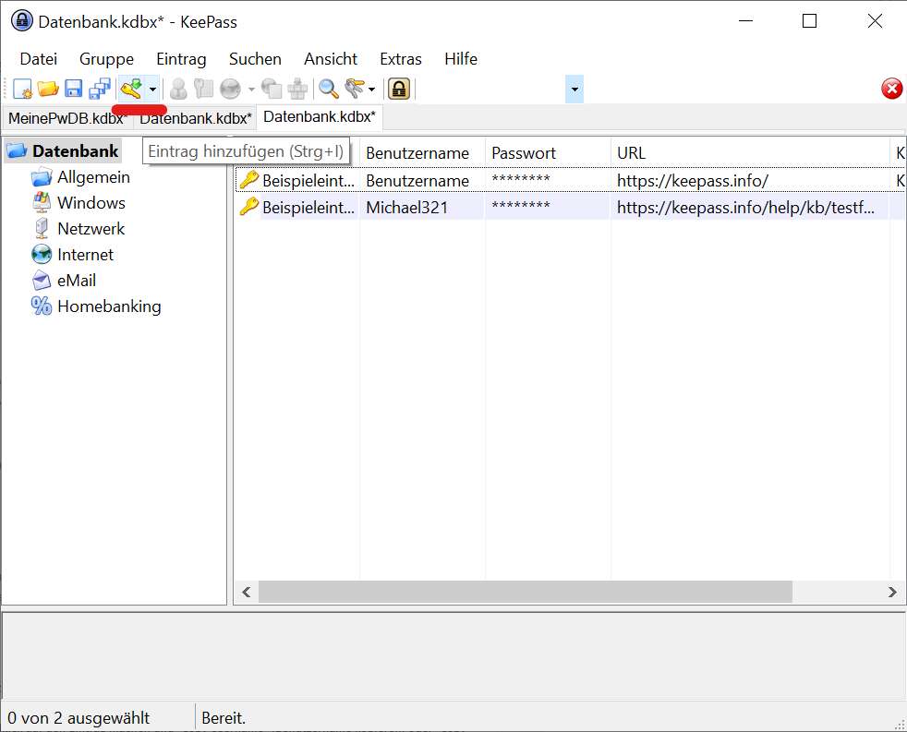Open Find with the magnifier icon
This screenshot has height=732, width=907.
[329, 89]
